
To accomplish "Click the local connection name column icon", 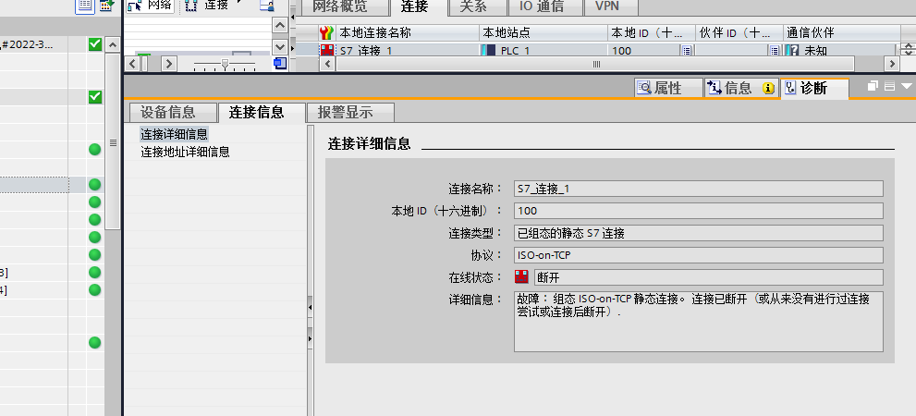I will pyautogui.click(x=326, y=32).
